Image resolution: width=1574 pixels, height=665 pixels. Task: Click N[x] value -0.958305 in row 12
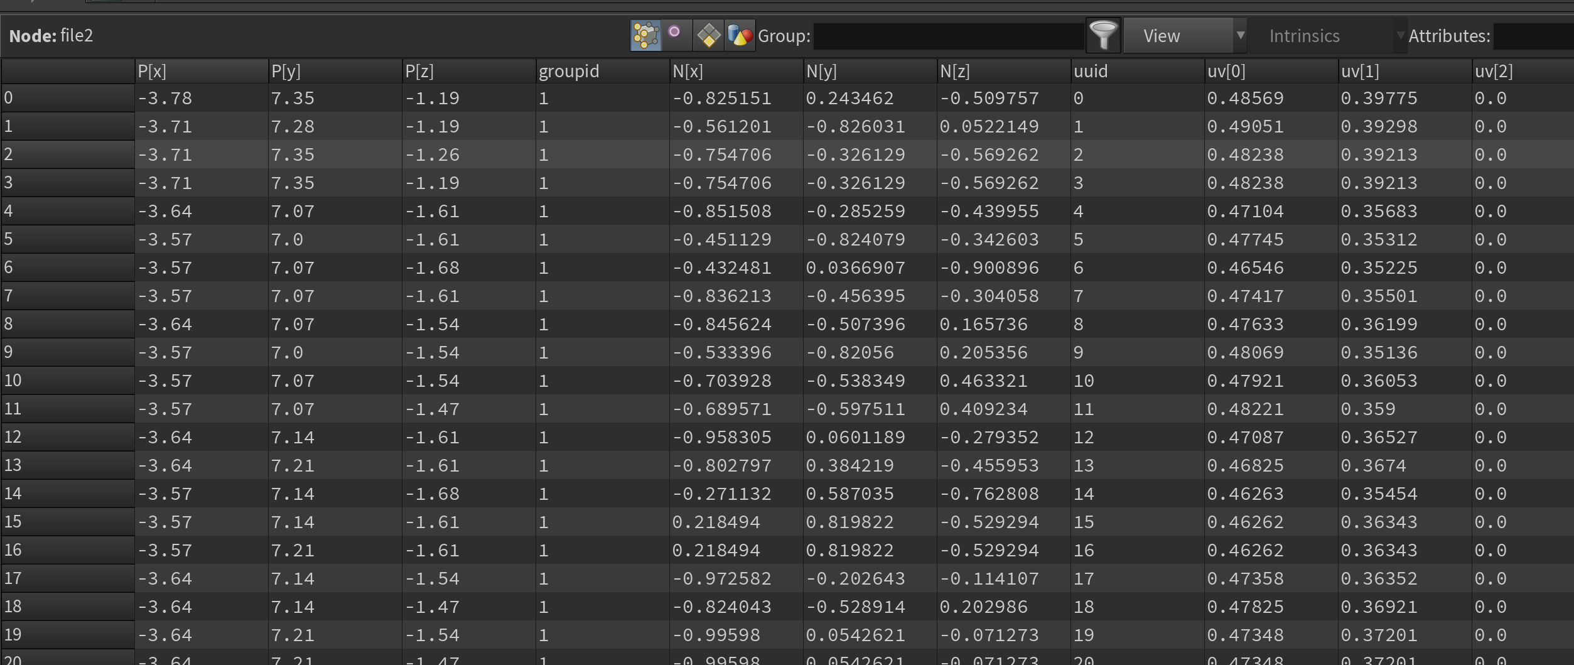(x=722, y=438)
